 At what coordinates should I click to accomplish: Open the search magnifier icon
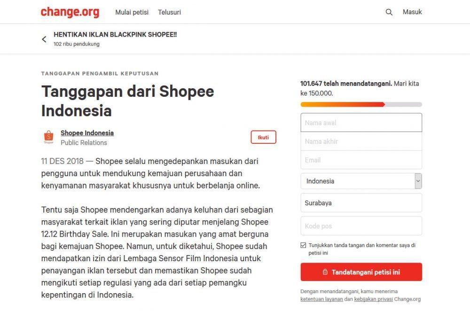pos(389,12)
